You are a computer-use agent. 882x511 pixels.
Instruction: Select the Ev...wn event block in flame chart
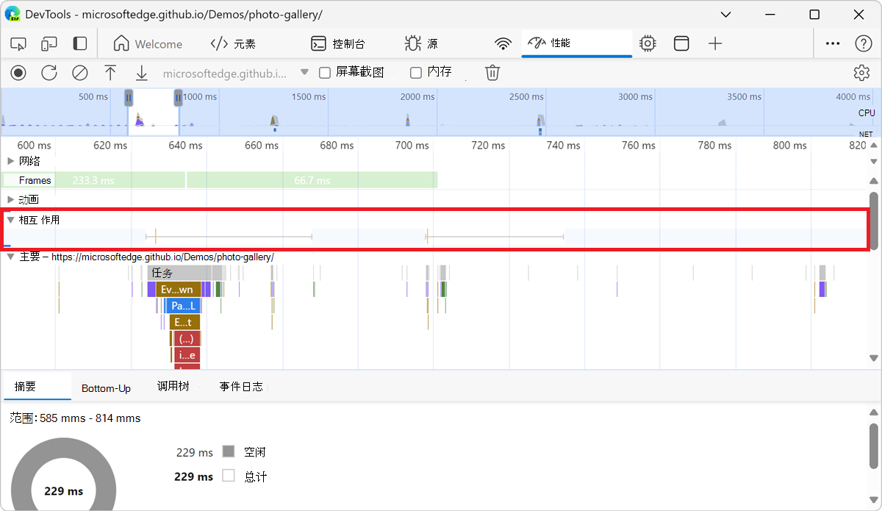(x=176, y=290)
